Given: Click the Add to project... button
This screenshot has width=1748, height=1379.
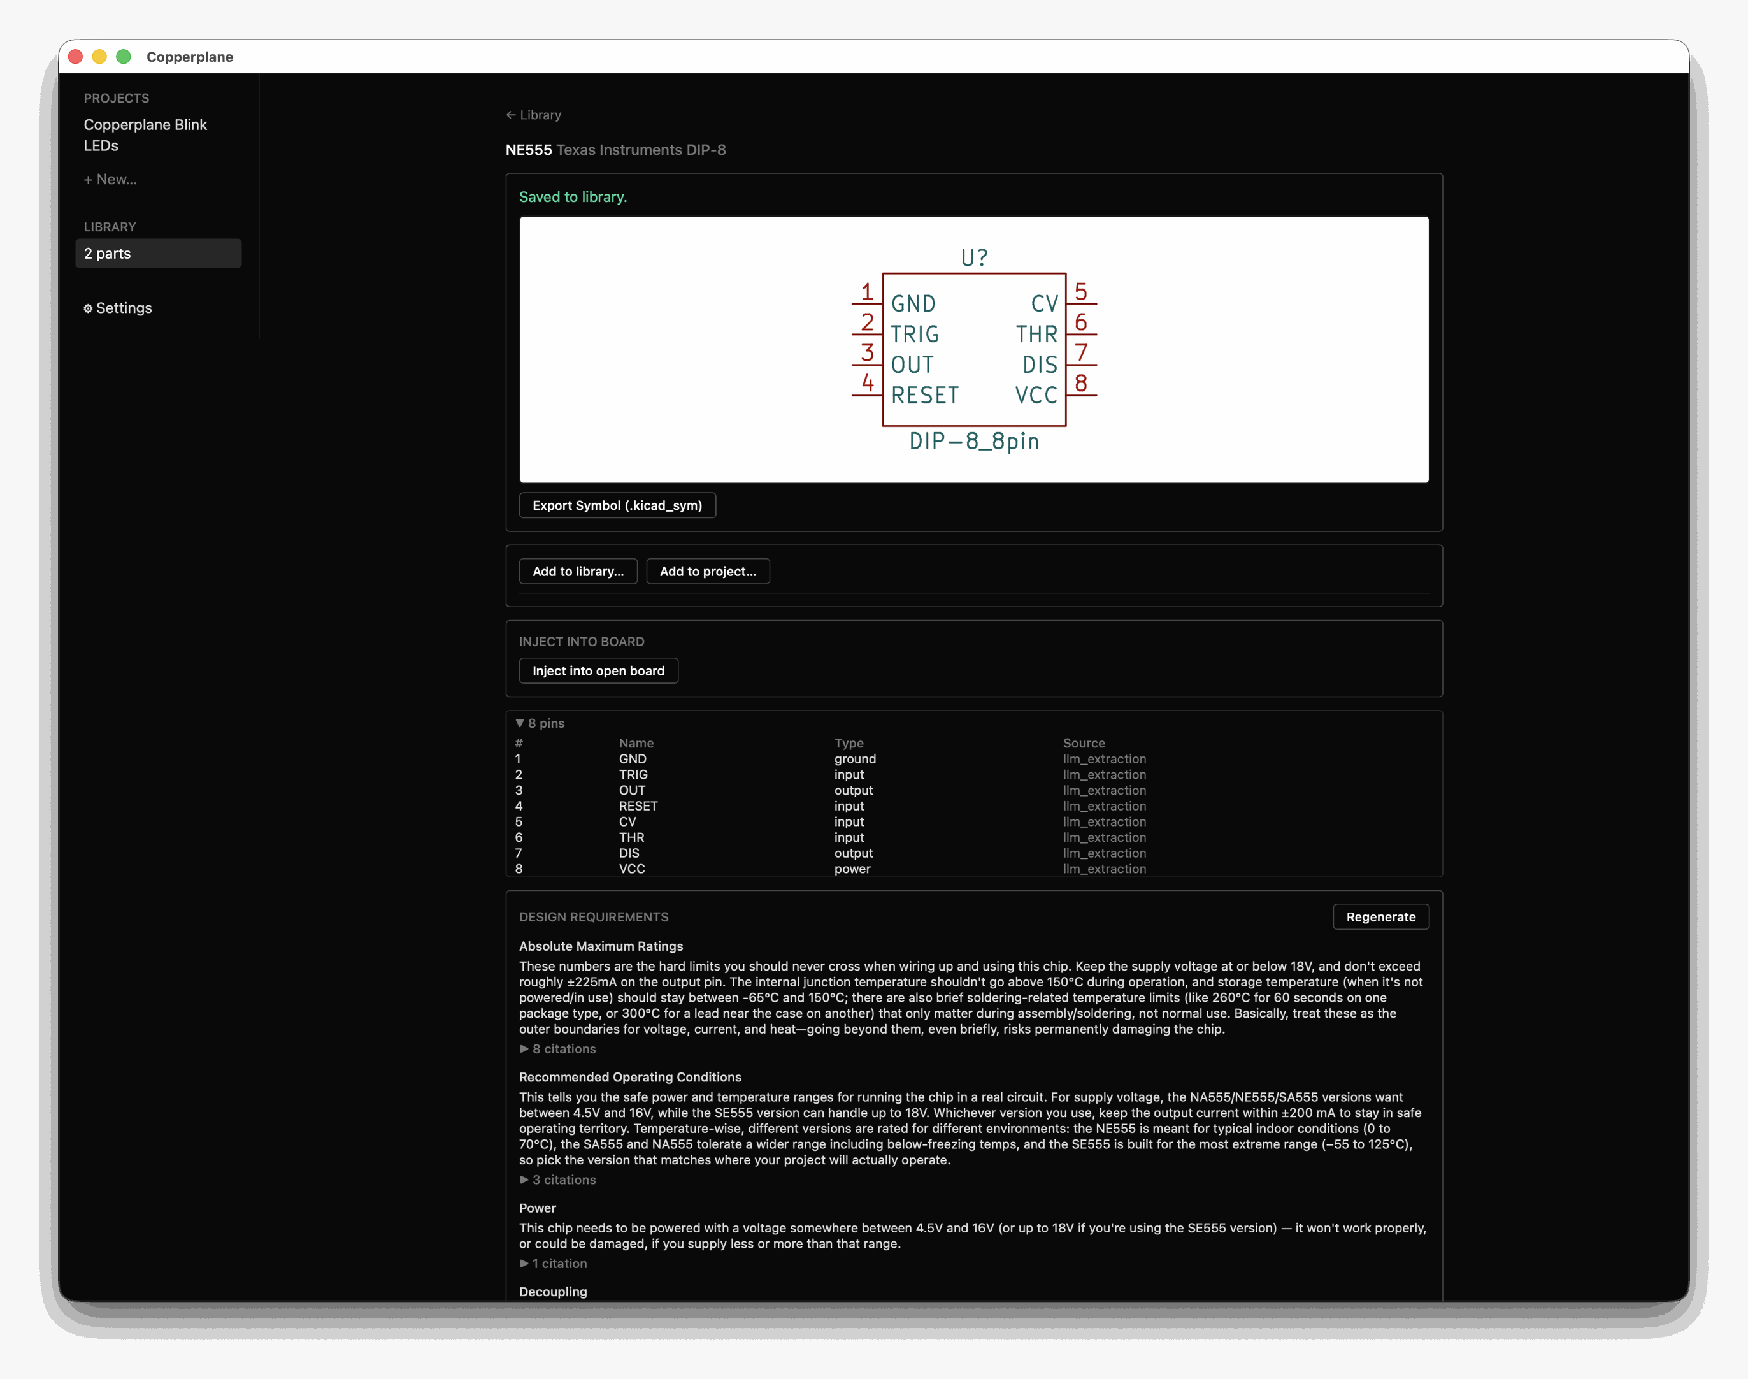Looking at the screenshot, I should (708, 572).
